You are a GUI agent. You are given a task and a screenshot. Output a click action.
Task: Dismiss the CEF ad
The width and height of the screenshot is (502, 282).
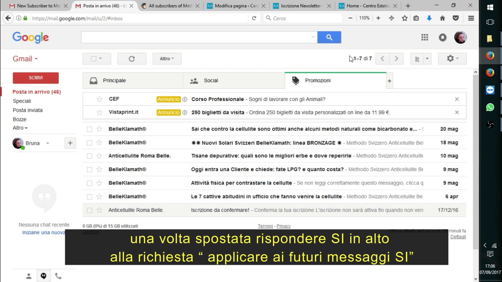(x=457, y=99)
